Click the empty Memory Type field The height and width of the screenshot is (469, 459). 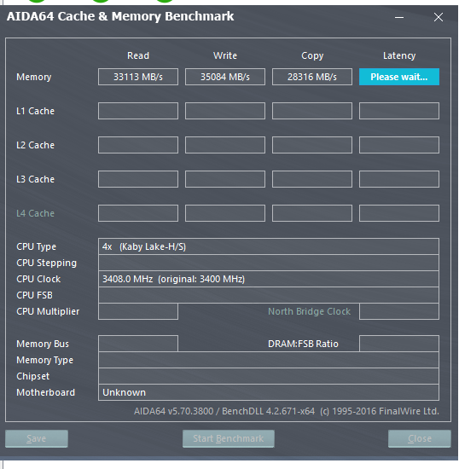[x=269, y=360]
